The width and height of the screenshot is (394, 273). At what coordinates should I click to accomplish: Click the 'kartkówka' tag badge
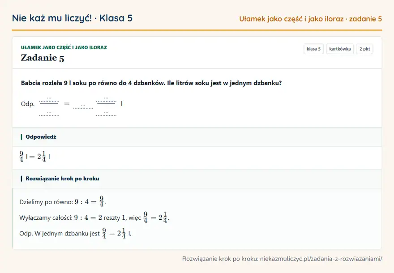tap(340, 49)
